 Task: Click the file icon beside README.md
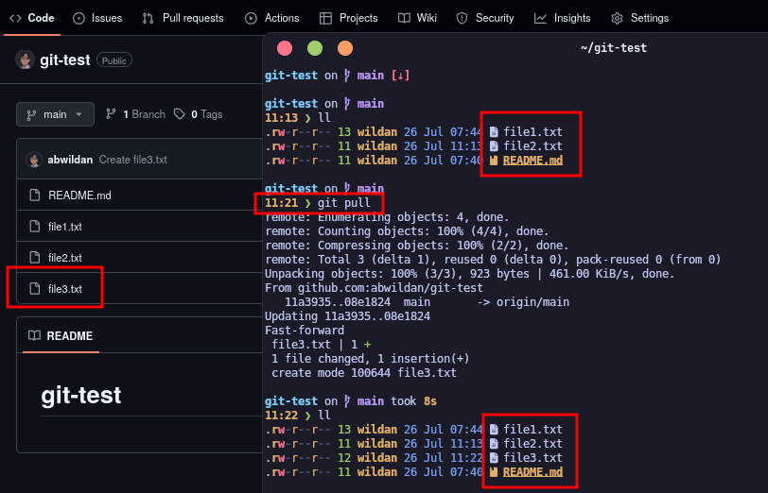[x=35, y=195]
